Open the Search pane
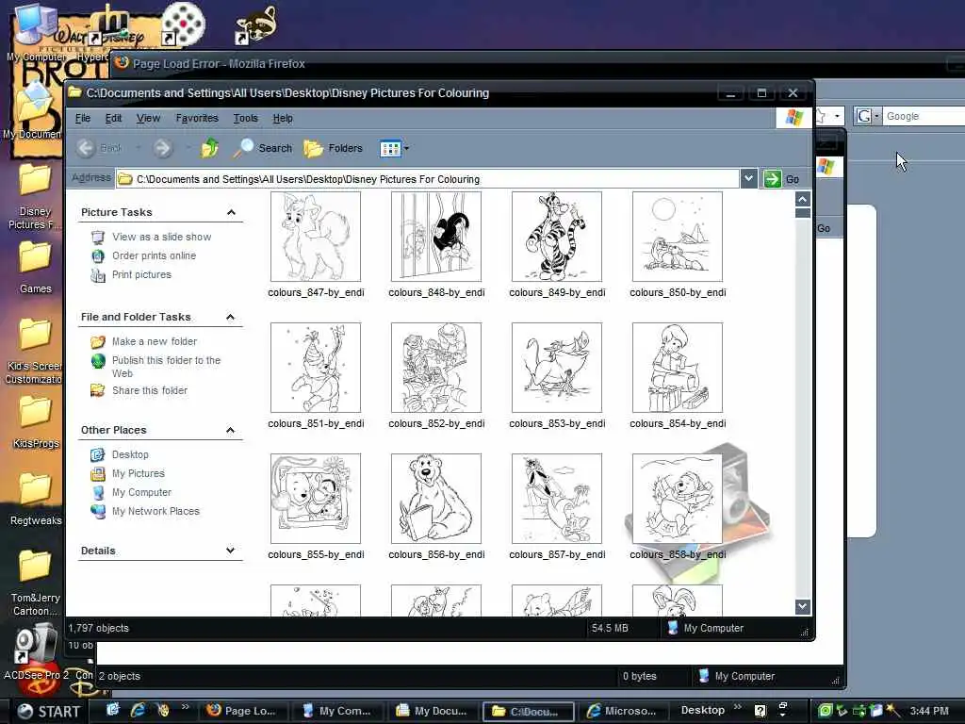The image size is (965, 724). click(264, 148)
